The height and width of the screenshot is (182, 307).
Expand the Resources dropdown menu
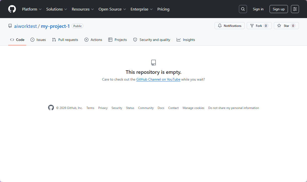point(83,9)
